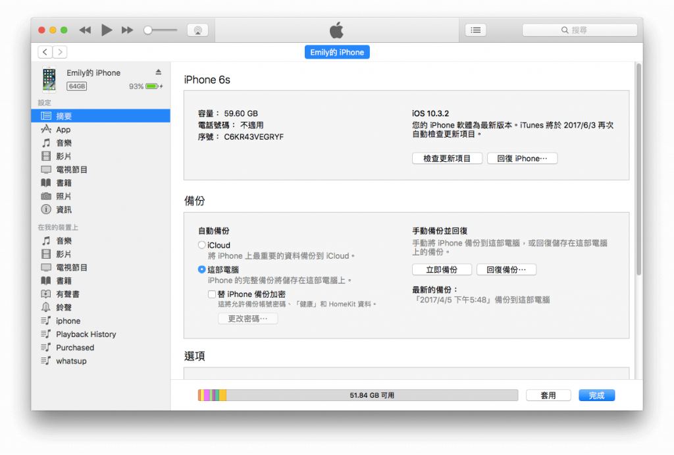Open the list view icon button

(x=475, y=30)
